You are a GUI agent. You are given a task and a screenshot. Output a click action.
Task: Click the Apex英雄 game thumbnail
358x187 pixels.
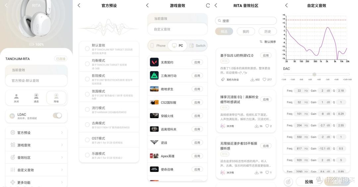pos(154,156)
